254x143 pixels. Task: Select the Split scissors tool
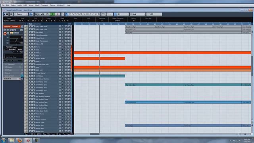[x=73, y=14]
